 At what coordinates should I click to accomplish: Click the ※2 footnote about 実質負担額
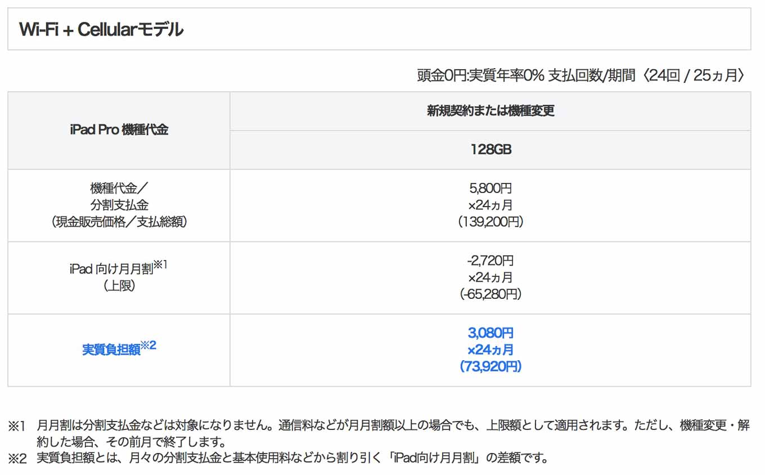(278, 458)
